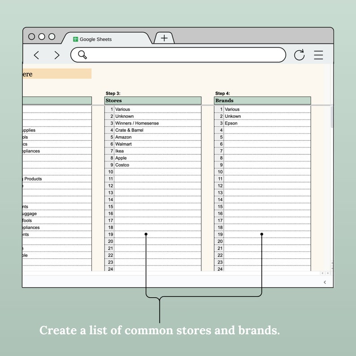Click the vertical scrollbar thumb
Image resolution: width=356 pixels, height=356 pixels.
coord(332,117)
